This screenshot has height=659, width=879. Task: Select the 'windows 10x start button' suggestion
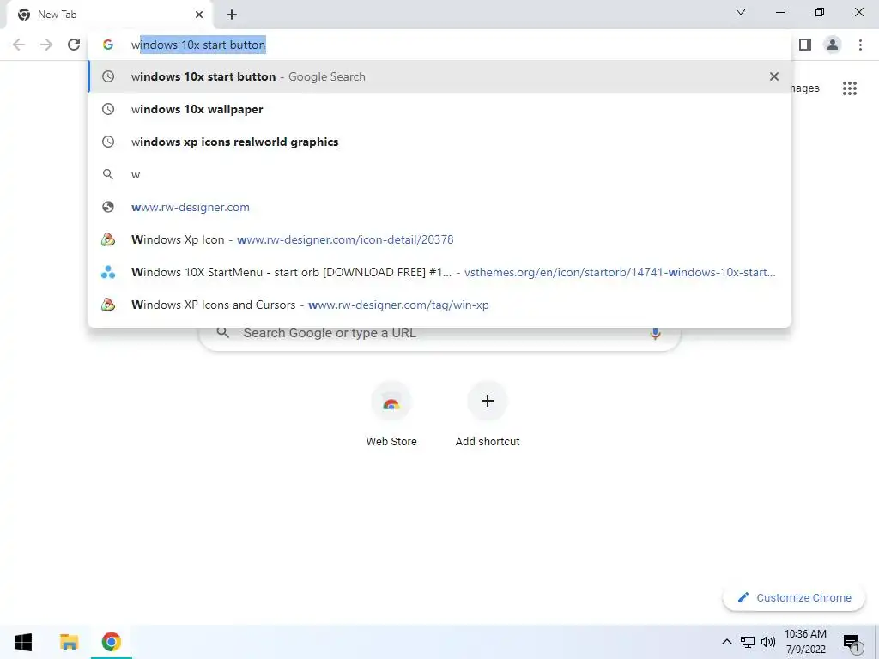pyautogui.click(x=439, y=76)
